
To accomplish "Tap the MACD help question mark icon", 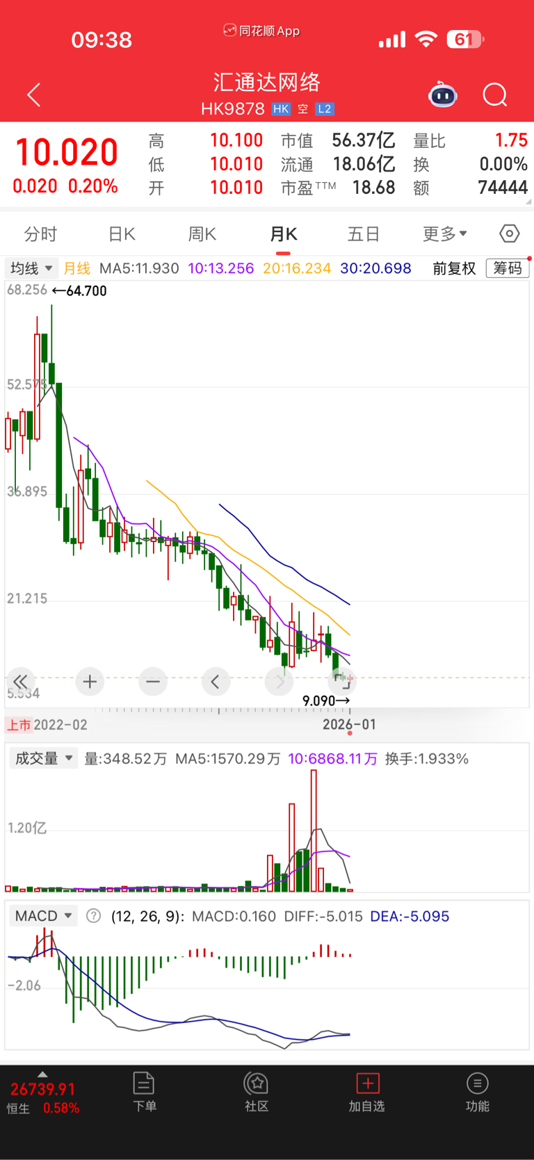I will pos(93,916).
